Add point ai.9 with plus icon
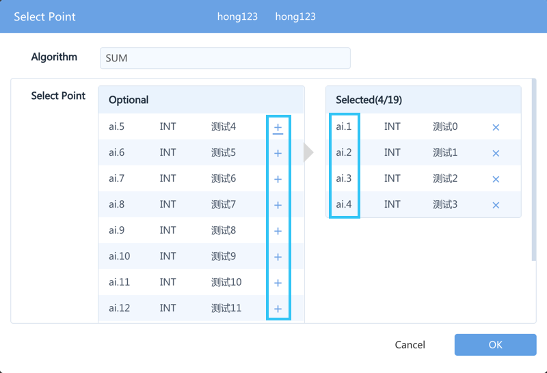Viewport: 547px width, 373px height. 278,231
